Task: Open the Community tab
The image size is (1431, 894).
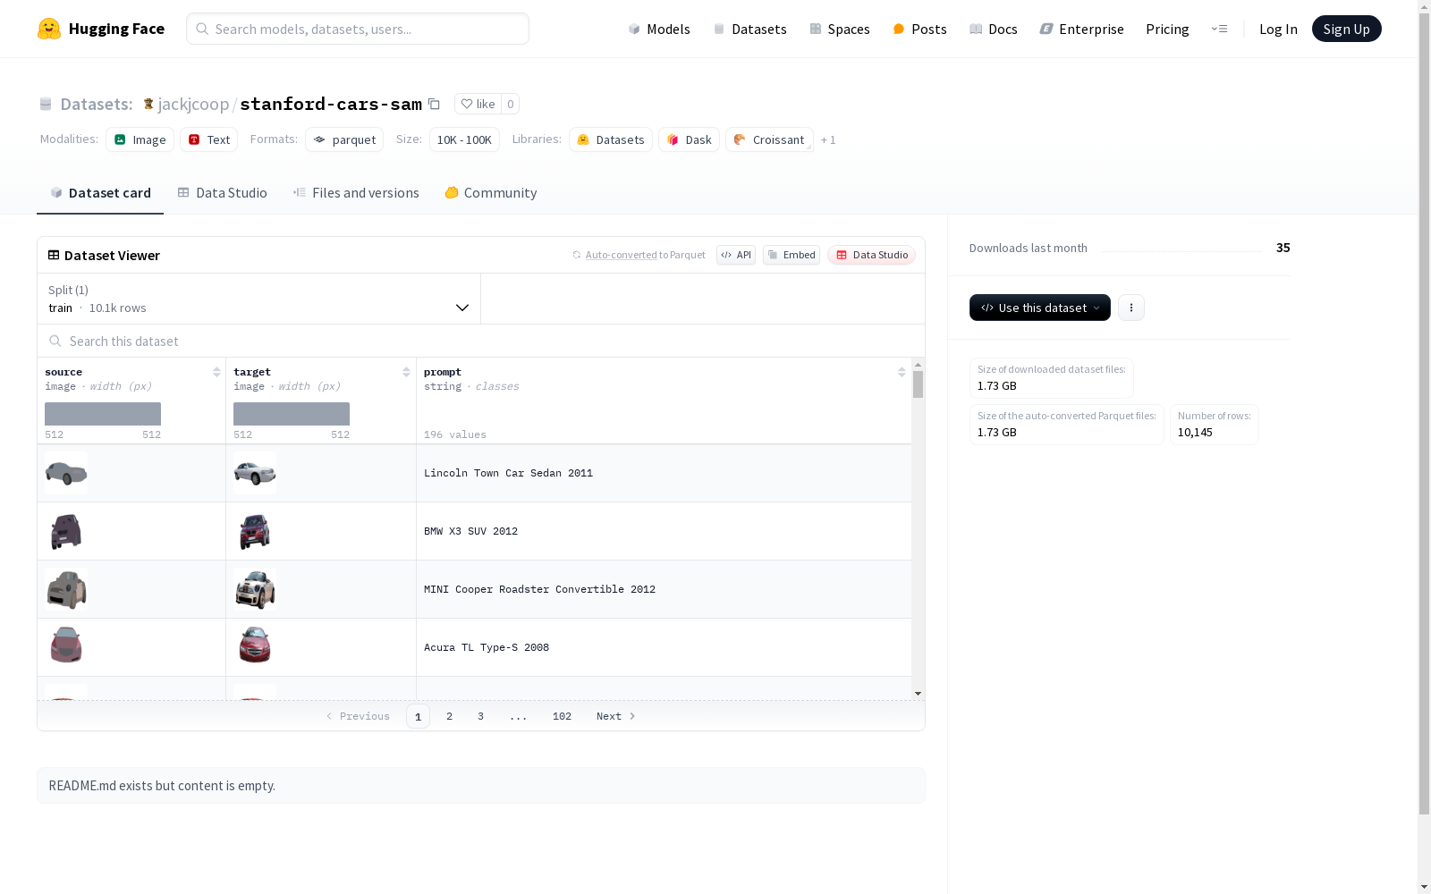Action: tap(491, 192)
